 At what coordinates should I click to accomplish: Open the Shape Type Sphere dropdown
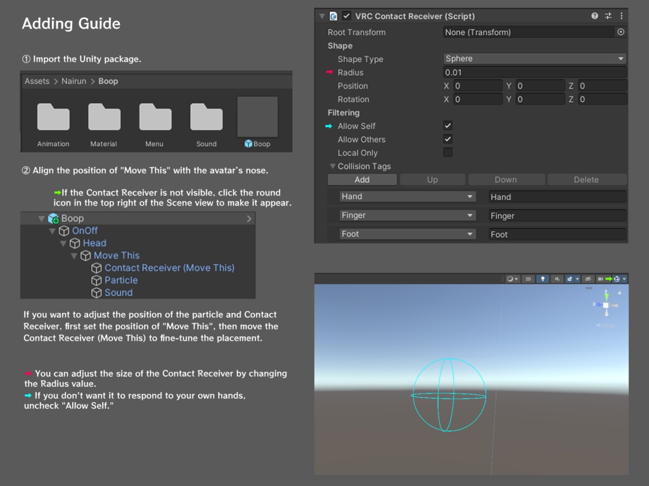(x=534, y=59)
